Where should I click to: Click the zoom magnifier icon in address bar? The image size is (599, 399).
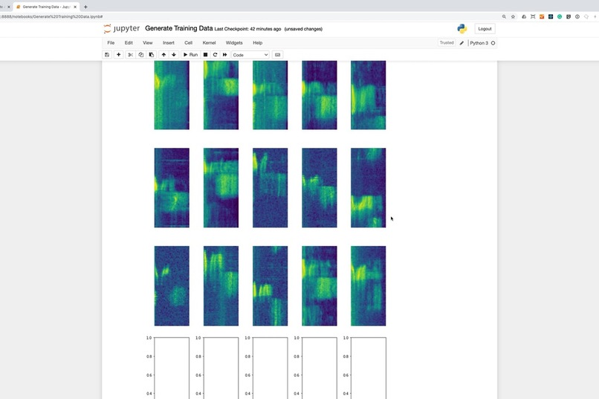[x=504, y=17]
